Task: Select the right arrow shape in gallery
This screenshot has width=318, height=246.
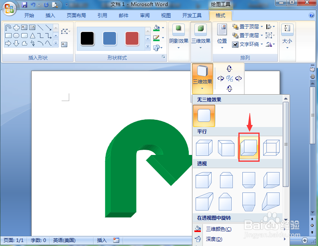Action: pos(8,43)
